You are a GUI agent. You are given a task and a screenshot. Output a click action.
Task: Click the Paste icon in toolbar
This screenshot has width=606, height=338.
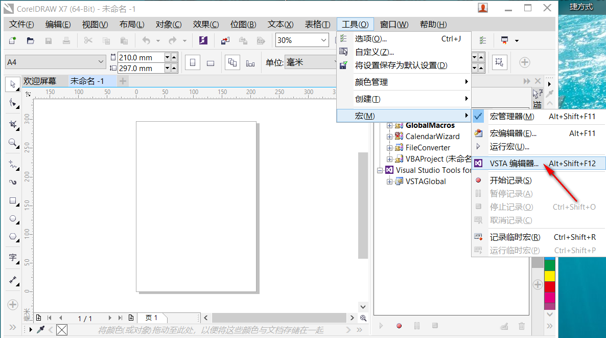tap(124, 40)
